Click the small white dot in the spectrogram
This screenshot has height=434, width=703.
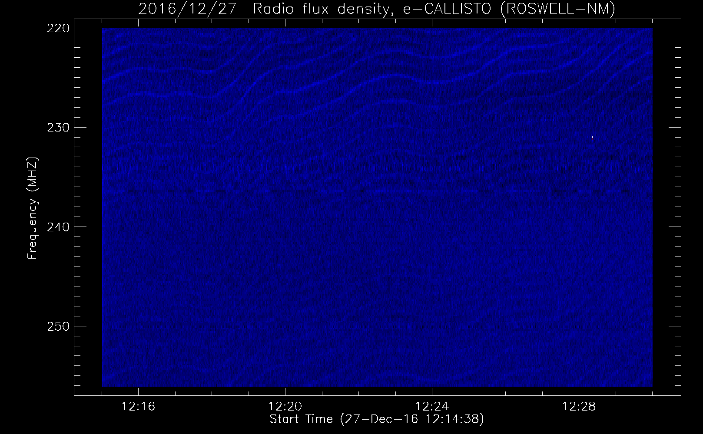tap(592, 137)
